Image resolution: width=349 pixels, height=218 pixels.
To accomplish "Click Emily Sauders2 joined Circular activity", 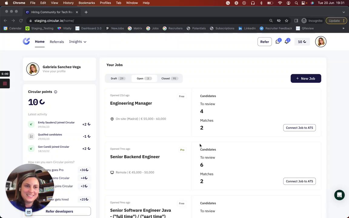I will [x=59, y=124].
